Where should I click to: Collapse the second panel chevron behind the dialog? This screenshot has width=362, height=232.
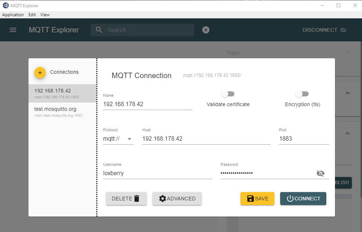[x=348, y=93]
